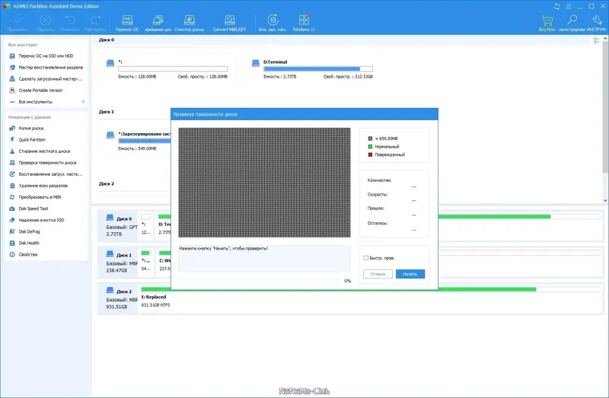
Task: Click the Отмена button in the dialog
Action: point(378,274)
